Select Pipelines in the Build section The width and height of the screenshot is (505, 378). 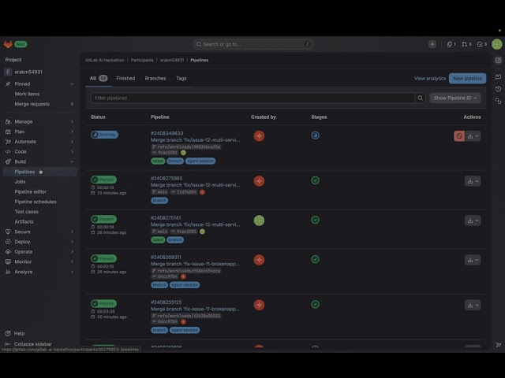[39, 172]
